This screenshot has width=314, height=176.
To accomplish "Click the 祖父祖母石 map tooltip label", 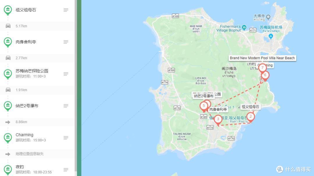I will click(x=250, y=107).
